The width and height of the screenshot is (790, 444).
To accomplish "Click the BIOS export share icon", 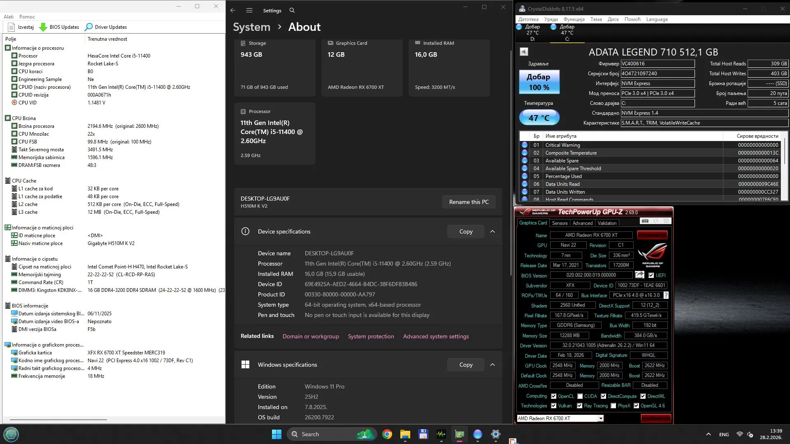I will [639, 275].
